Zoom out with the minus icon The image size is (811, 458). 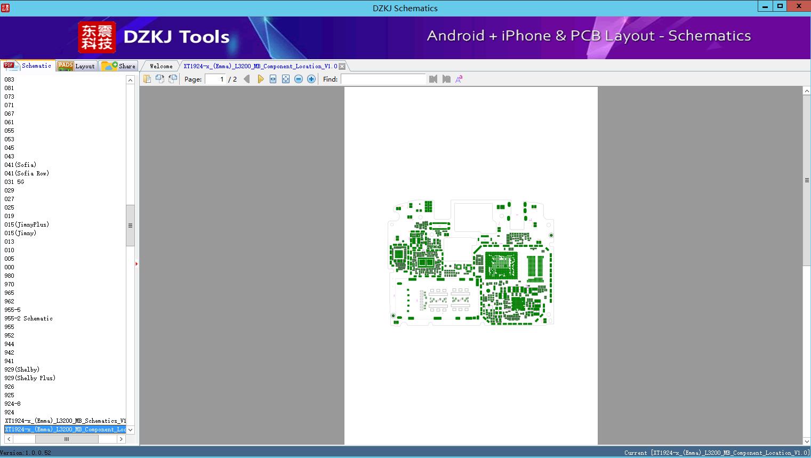(x=299, y=79)
